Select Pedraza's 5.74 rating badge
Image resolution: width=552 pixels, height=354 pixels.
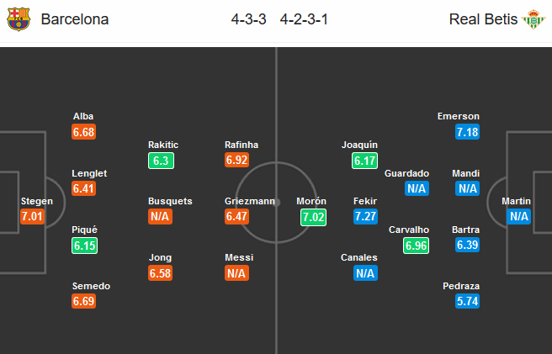[x=467, y=301]
